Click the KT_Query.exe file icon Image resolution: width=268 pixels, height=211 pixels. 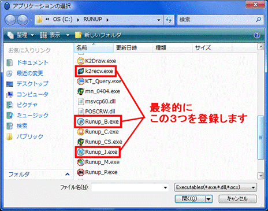[81, 82]
